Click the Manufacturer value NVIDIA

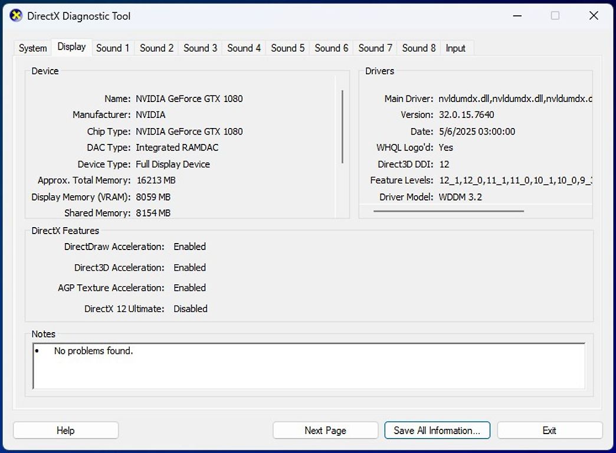[x=150, y=114]
